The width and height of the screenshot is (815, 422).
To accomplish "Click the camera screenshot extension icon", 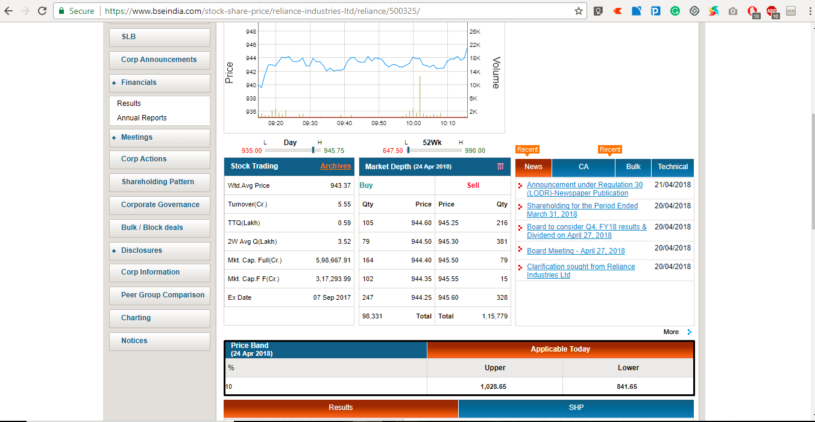I will tap(733, 11).
